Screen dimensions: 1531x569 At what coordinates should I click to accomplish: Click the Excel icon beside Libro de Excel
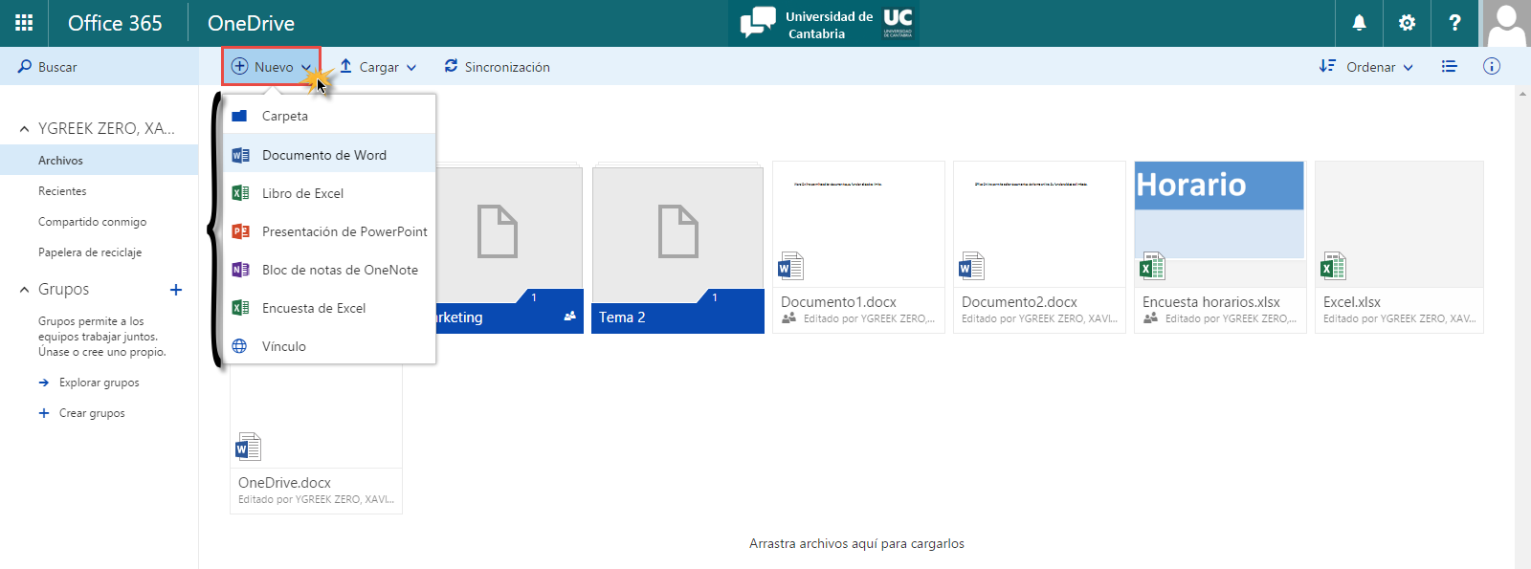point(240,193)
